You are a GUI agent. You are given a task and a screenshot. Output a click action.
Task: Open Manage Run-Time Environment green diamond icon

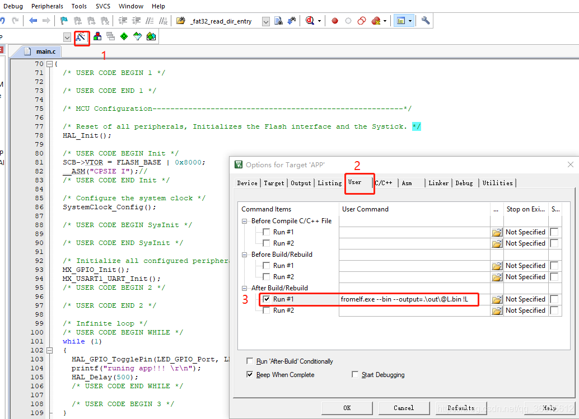pos(124,36)
